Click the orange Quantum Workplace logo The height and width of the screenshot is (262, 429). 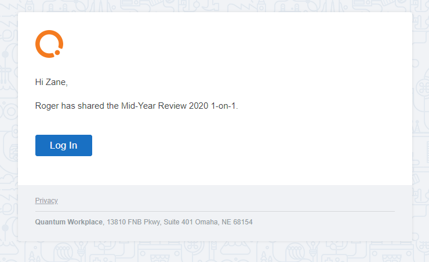[x=49, y=44]
